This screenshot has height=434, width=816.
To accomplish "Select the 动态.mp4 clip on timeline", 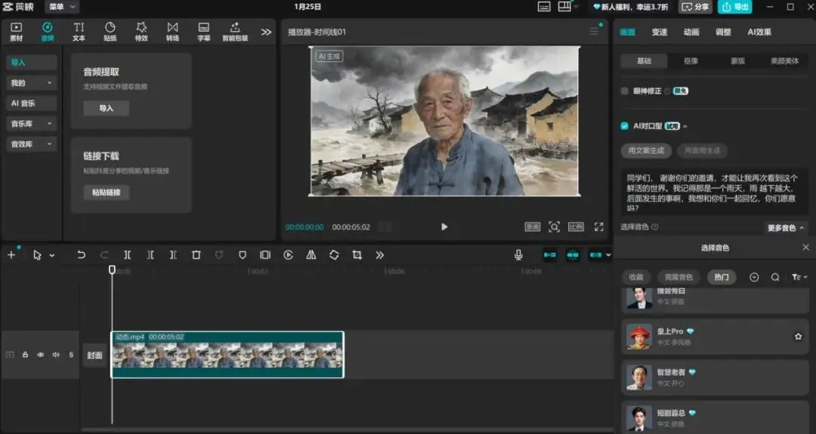I will pyautogui.click(x=227, y=356).
